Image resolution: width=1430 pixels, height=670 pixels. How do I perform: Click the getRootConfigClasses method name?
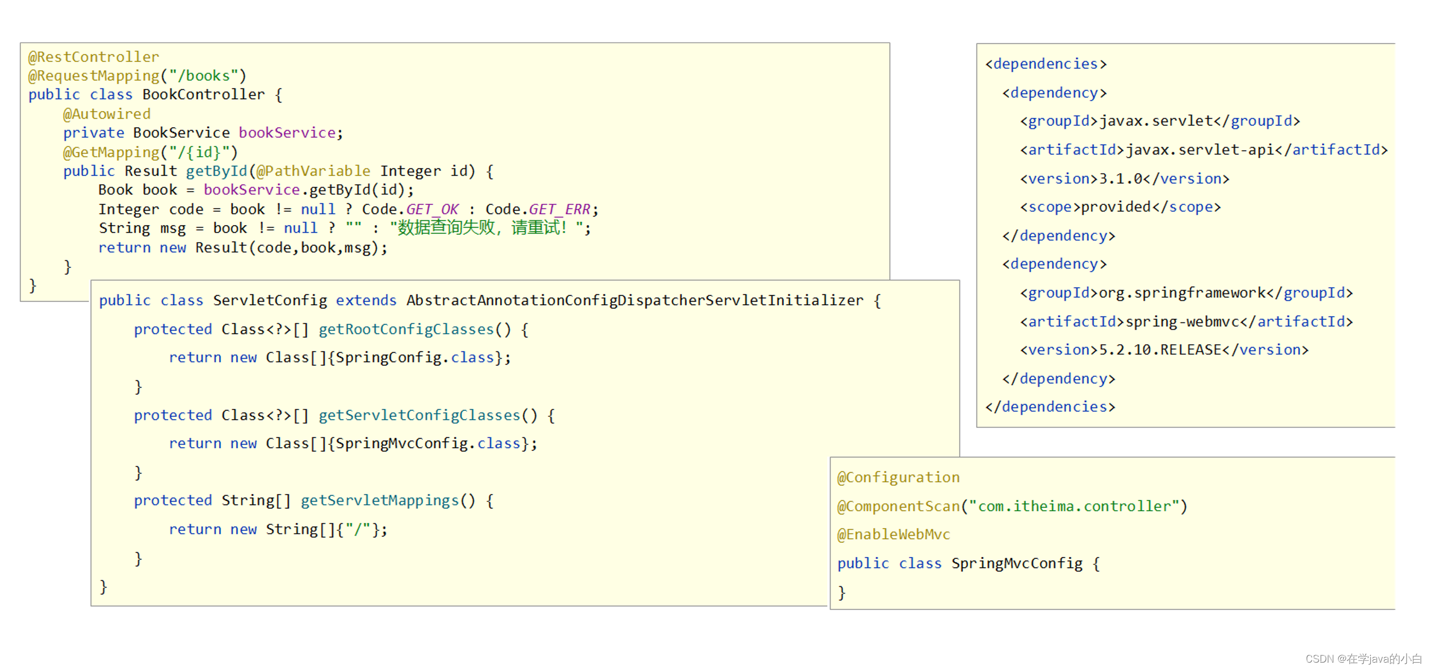point(406,329)
